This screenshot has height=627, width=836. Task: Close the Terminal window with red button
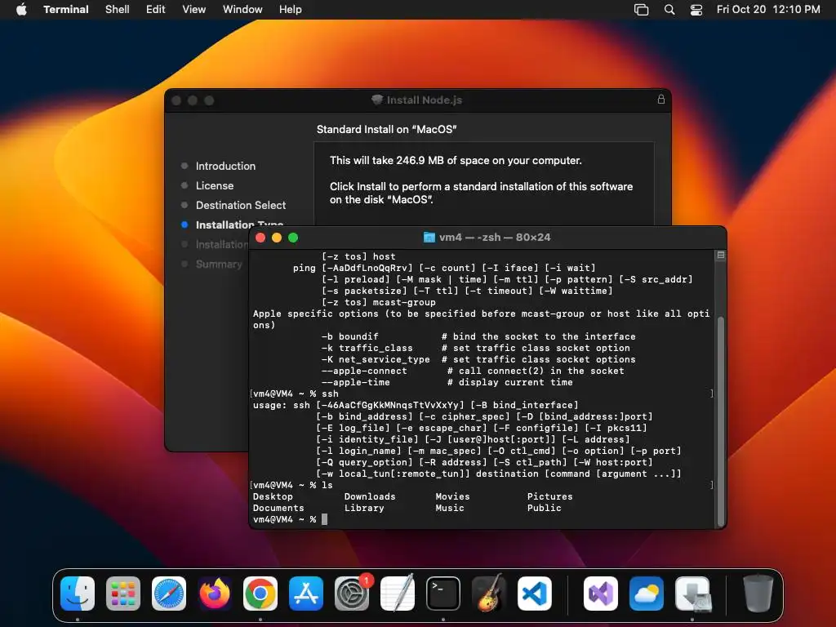click(260, 238)
